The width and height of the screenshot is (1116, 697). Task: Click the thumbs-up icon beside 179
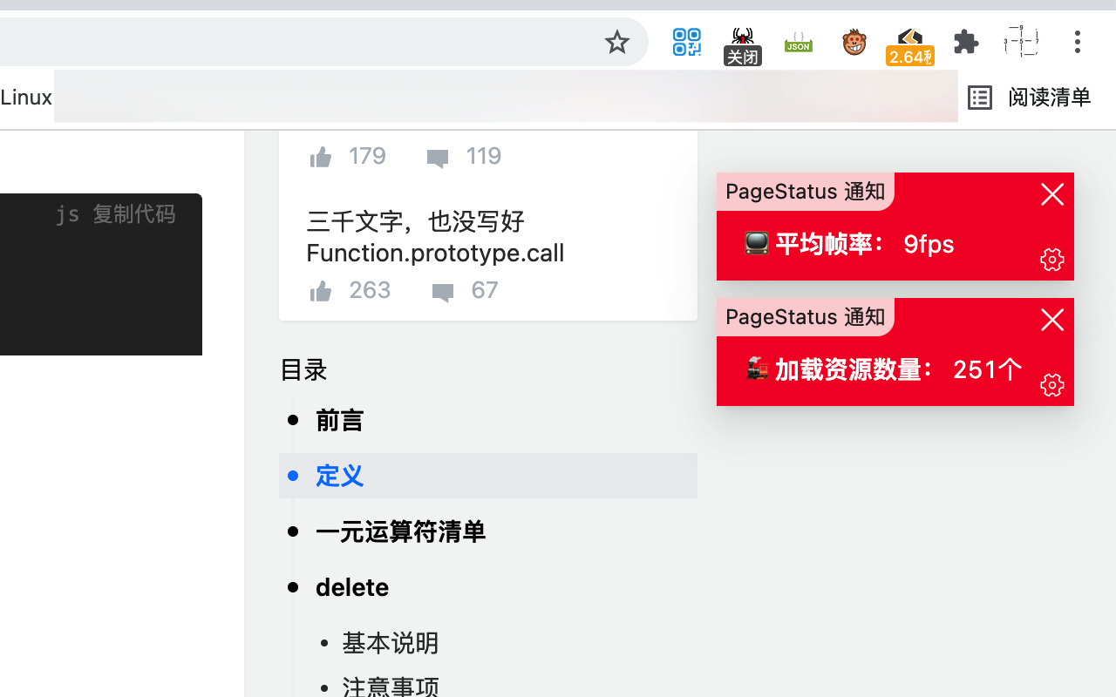[x=321, y=157]
